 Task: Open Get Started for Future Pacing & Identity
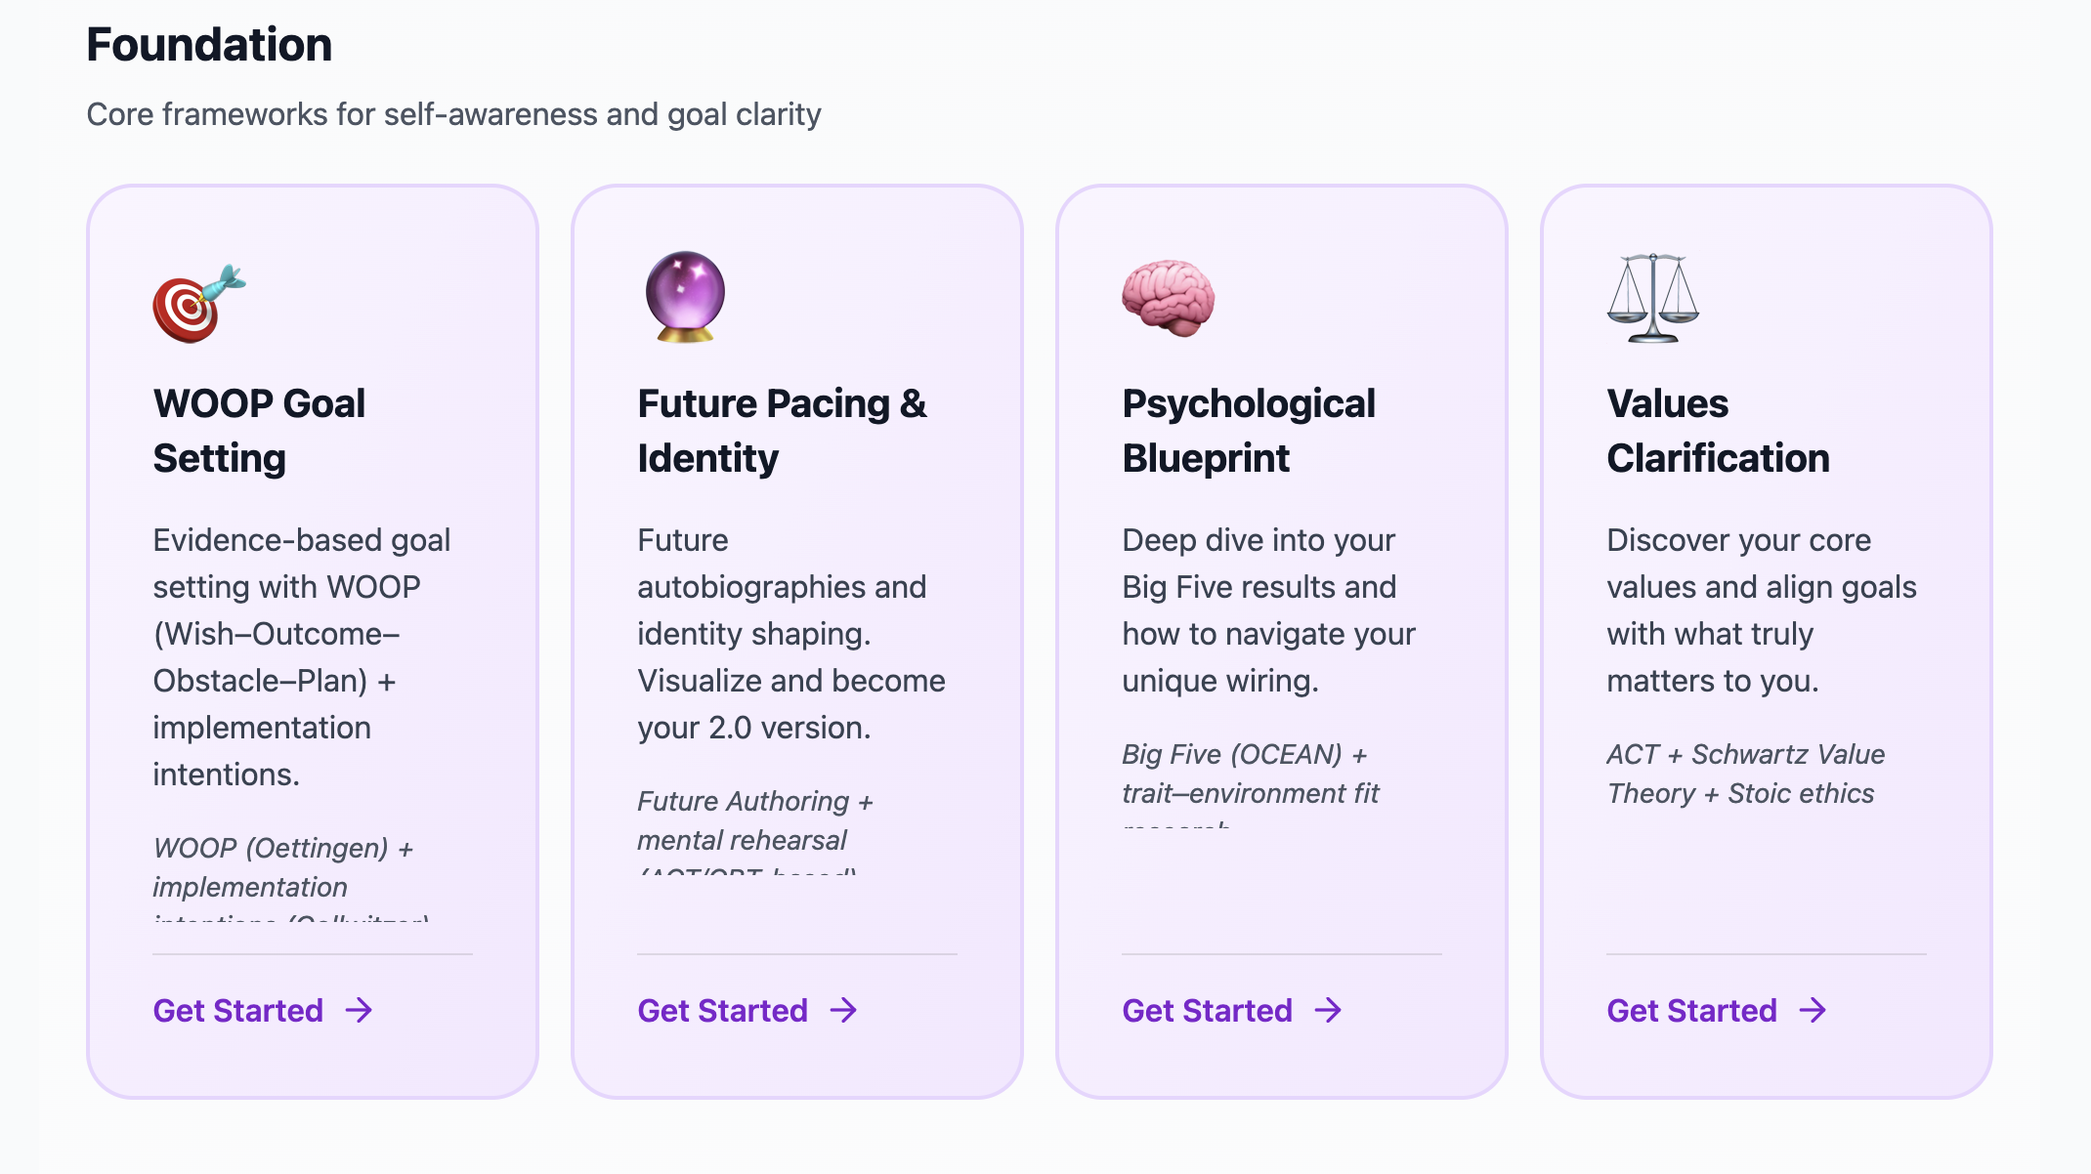[747, 1010]
